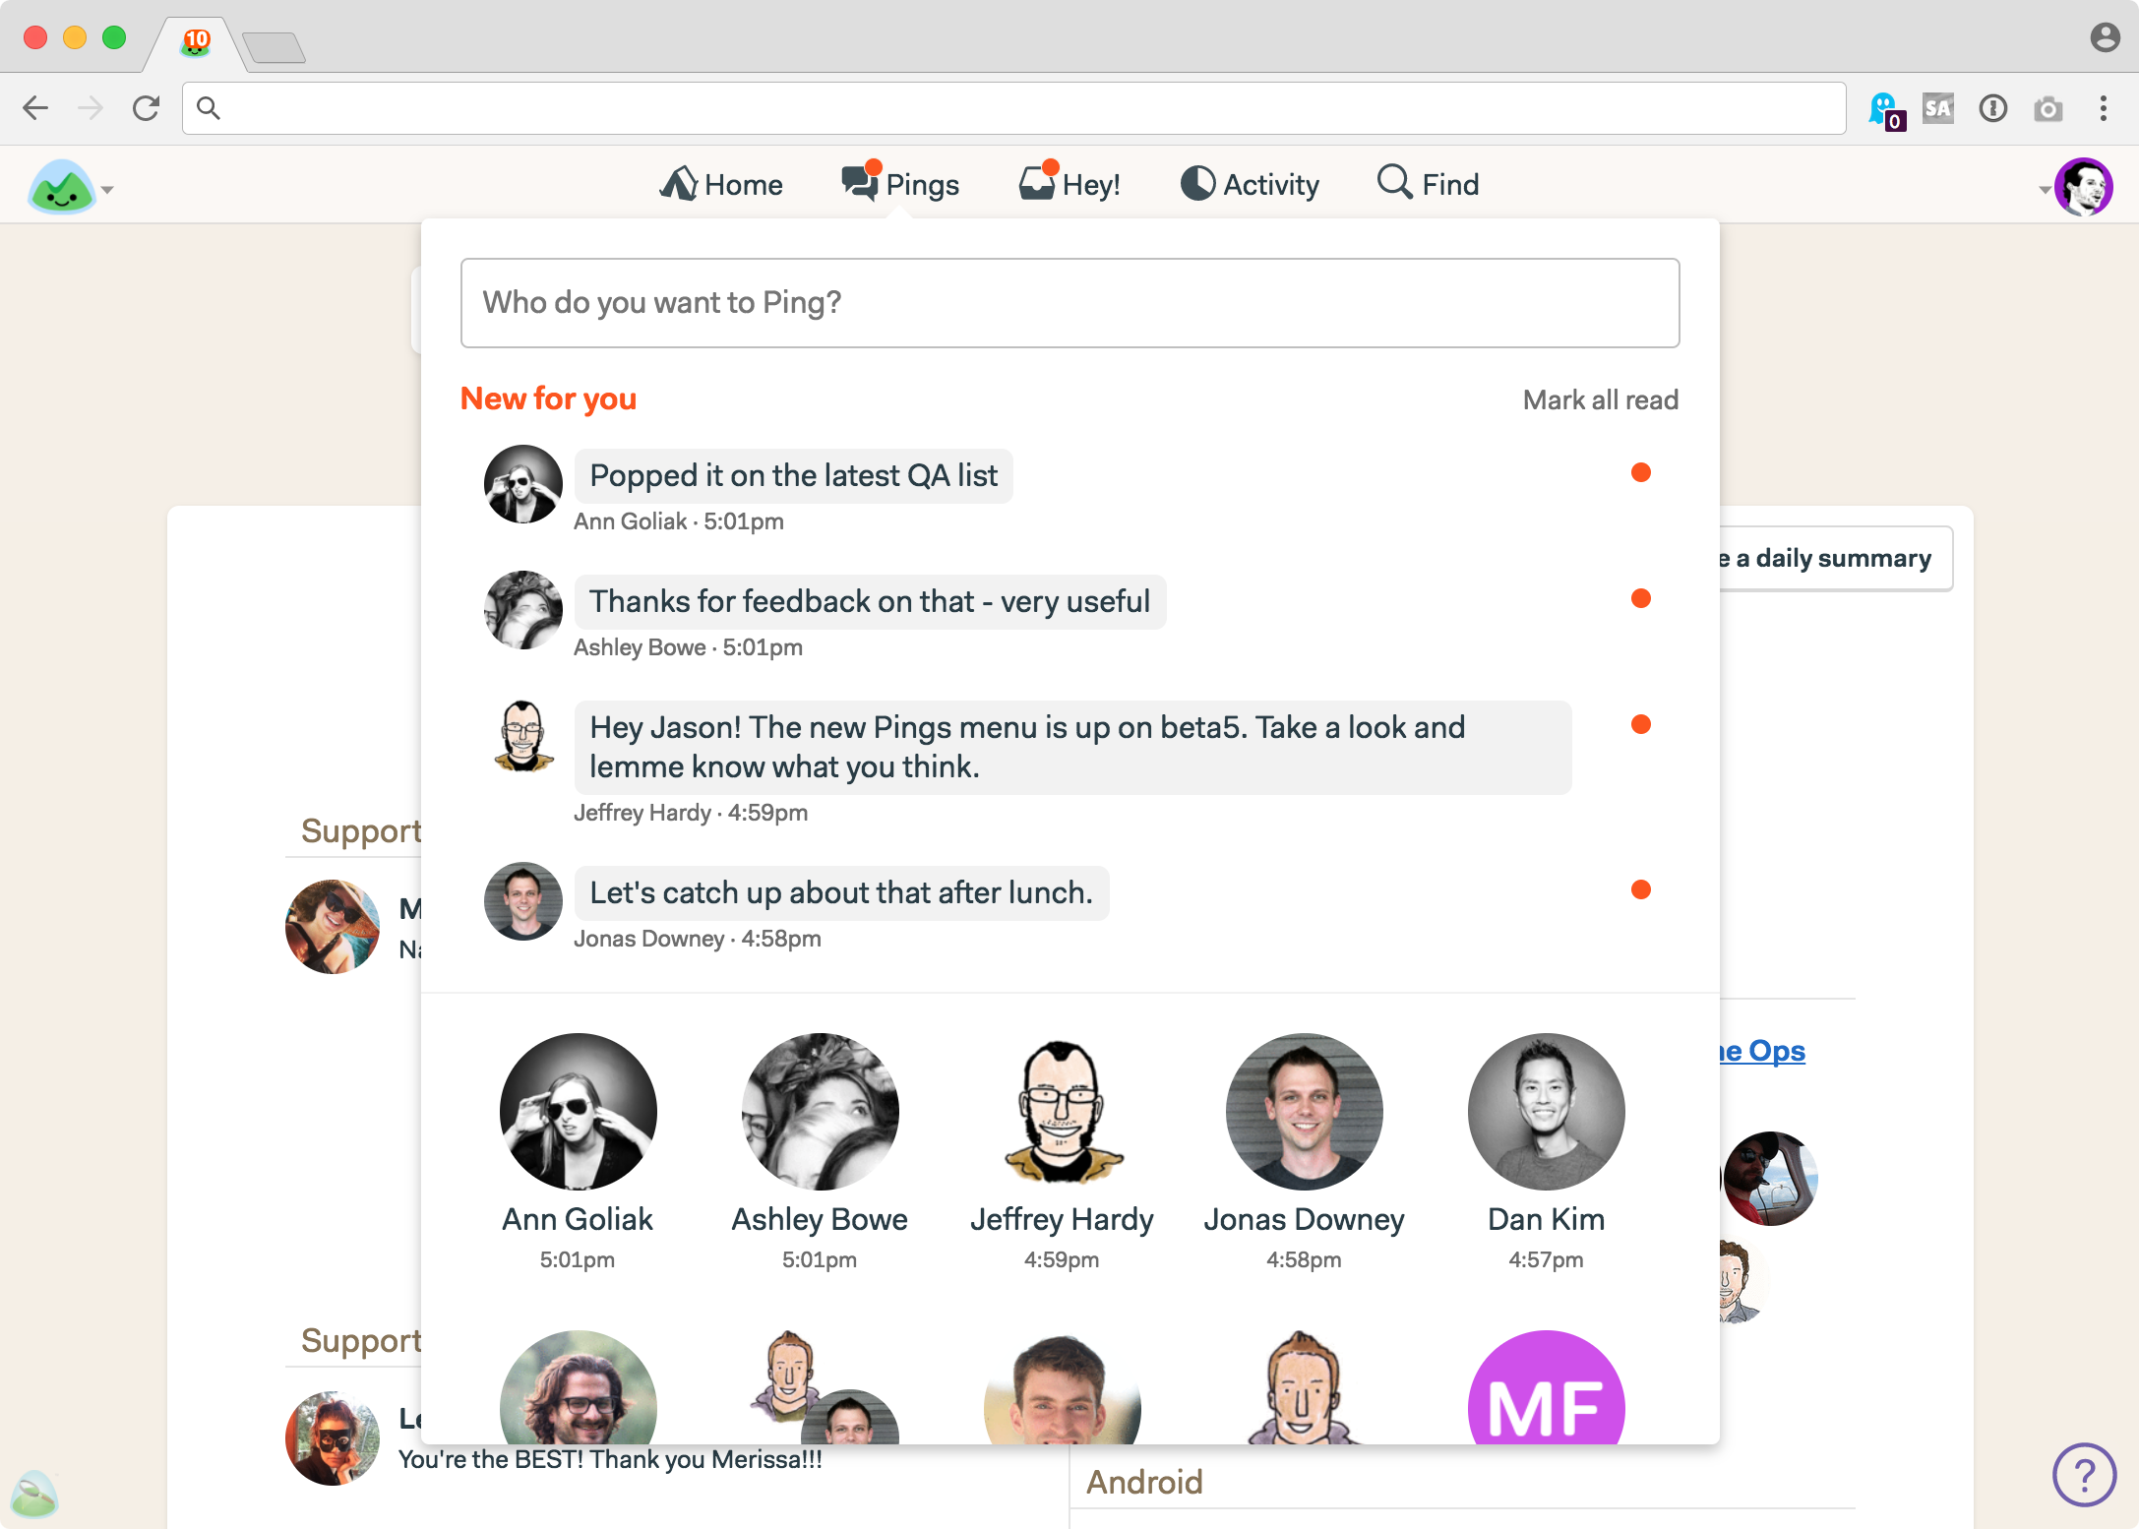Viewport: 2139px width, 1529px height.
Task: Click the browser back arrow
Action: [35, 108]
